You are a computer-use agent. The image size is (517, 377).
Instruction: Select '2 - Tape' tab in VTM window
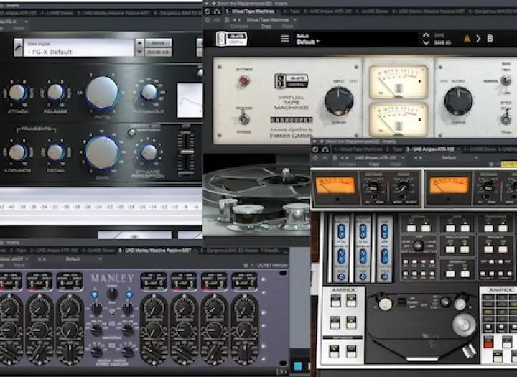(291, 11)
